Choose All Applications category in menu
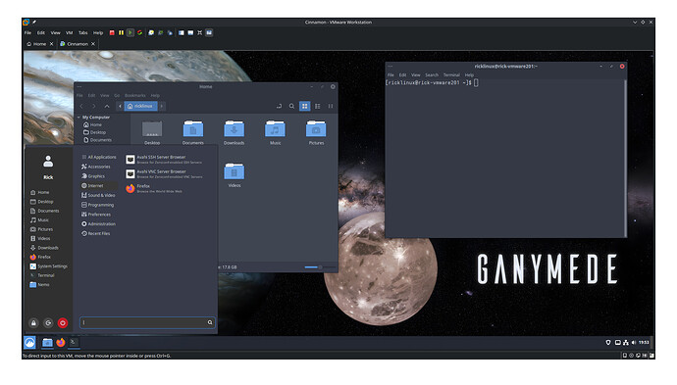 click(99, 158)
